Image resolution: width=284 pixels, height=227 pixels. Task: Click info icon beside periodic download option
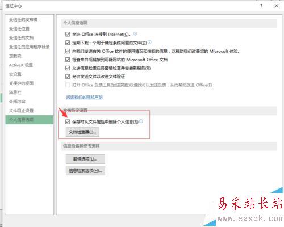[x=149, y=42]
